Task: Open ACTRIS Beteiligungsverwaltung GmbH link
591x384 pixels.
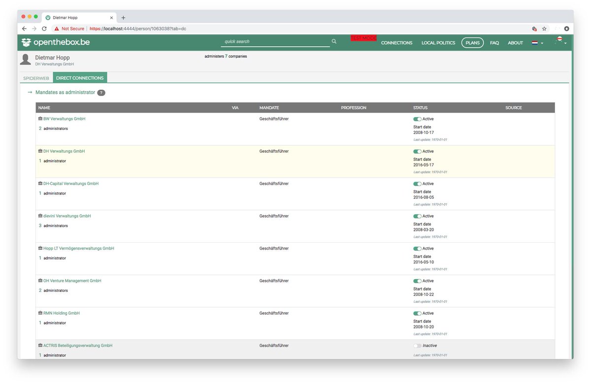Action: coord(78,346)
